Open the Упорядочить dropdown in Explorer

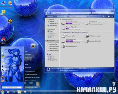(50, 16)
